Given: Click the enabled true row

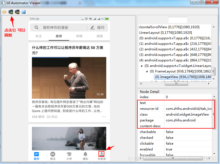Looking at the screenshot, I should (x=175, y=149).
